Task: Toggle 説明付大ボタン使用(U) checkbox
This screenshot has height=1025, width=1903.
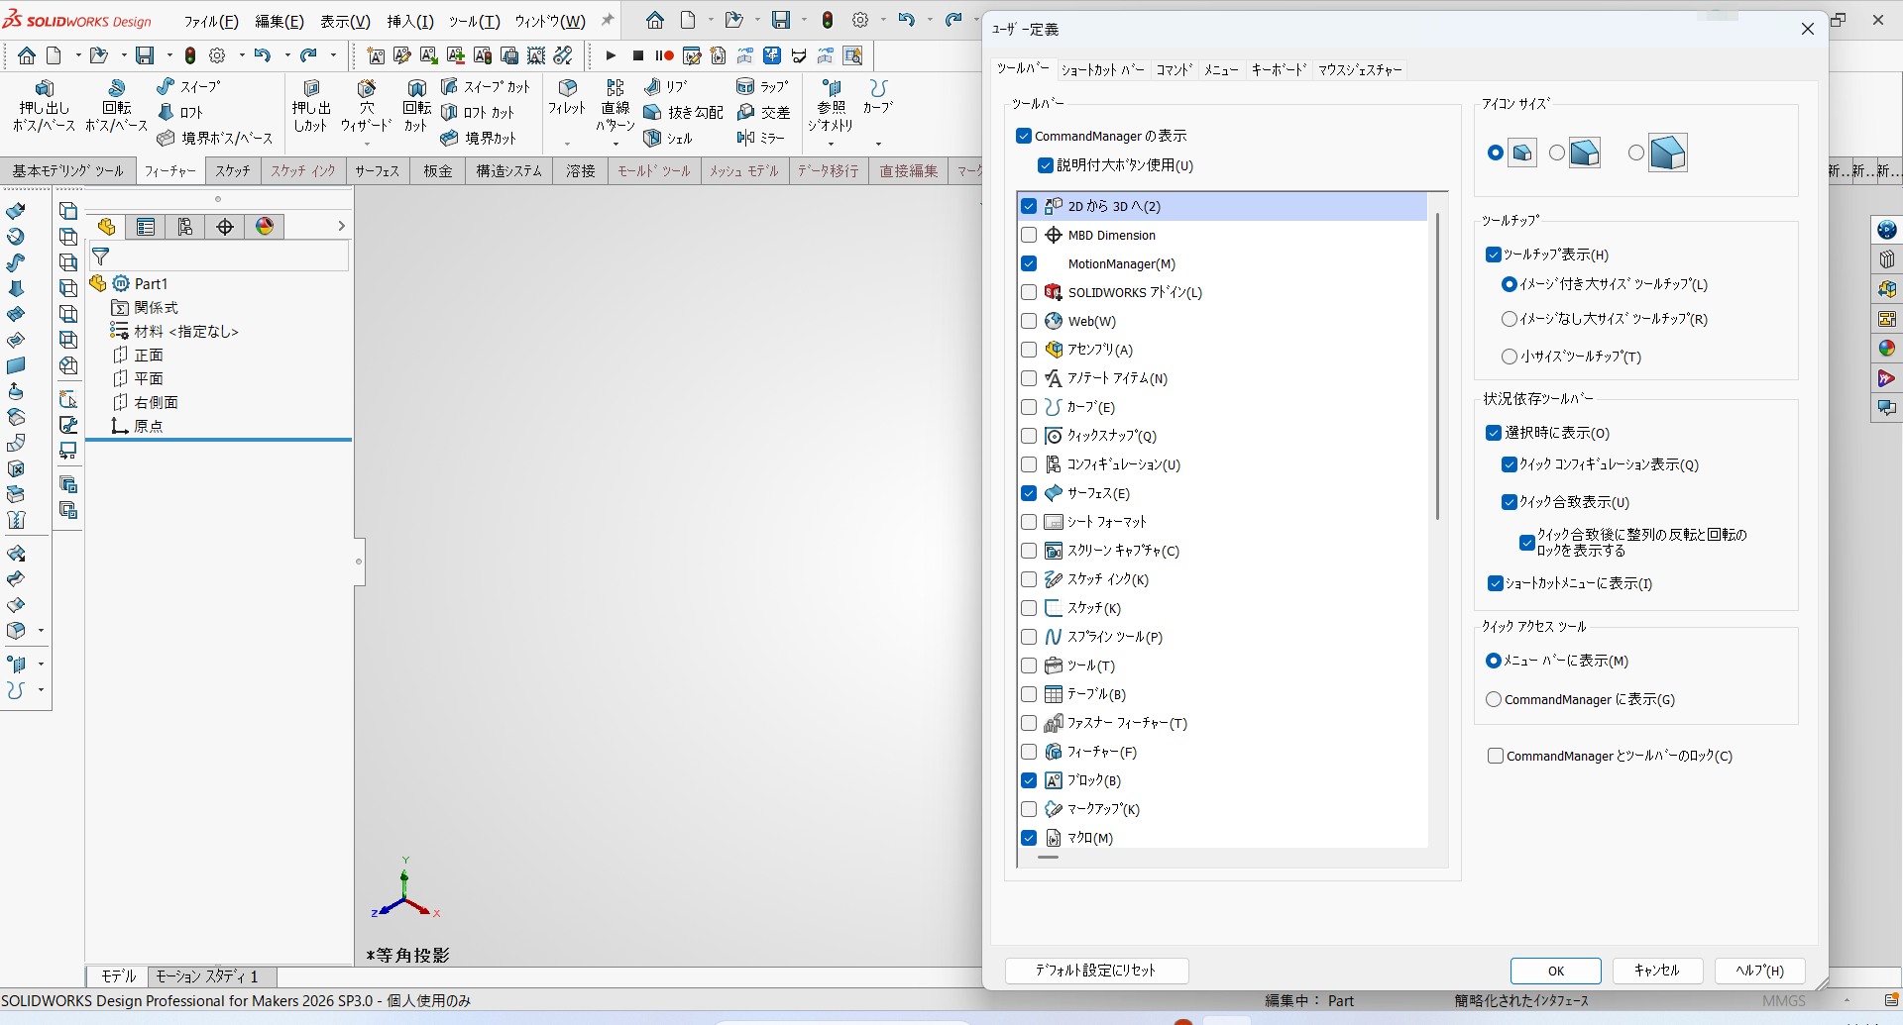Action: point(1045,165)
